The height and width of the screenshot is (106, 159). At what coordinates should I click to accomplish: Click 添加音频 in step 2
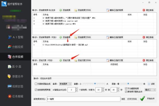coord(65,37)
